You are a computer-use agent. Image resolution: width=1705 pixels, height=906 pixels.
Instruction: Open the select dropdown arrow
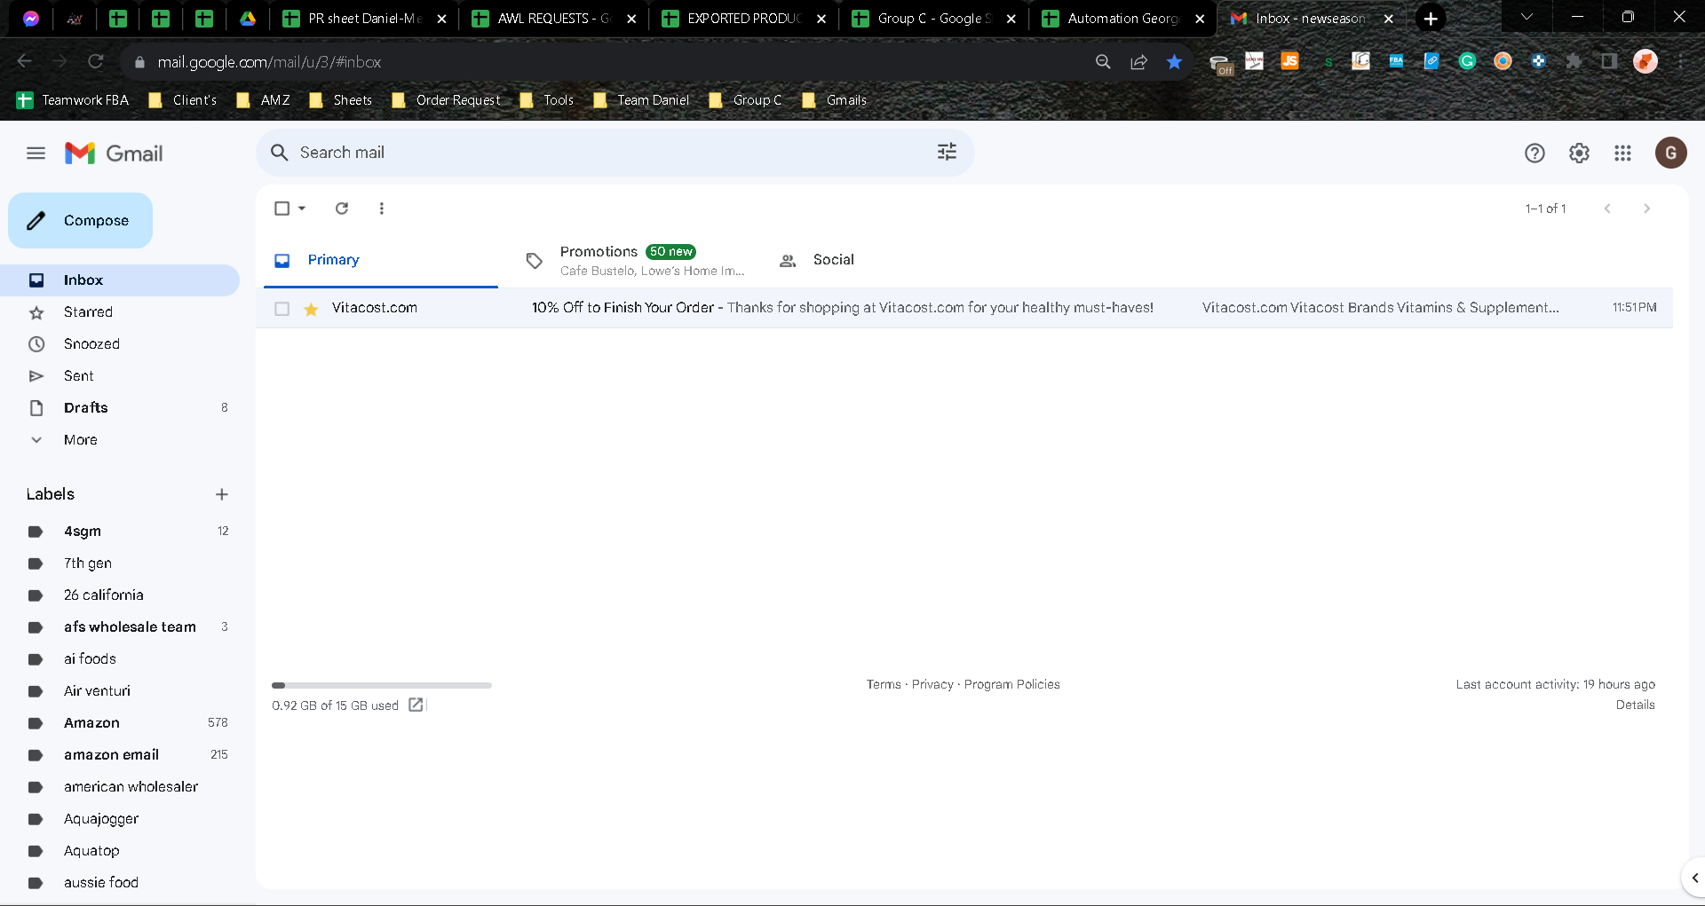302,209
